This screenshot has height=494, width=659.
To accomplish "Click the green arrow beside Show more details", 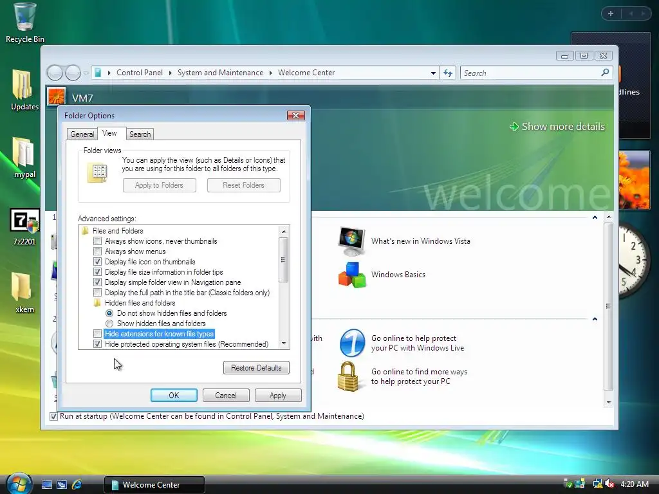I will [x=514, y=127].
